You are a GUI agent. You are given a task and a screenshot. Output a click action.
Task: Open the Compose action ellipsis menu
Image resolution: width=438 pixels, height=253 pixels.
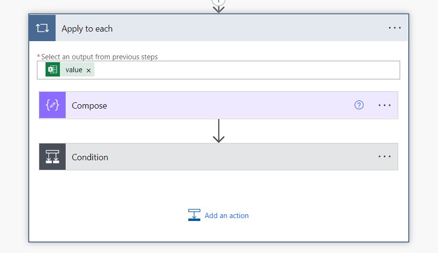(x=385, y=105)
